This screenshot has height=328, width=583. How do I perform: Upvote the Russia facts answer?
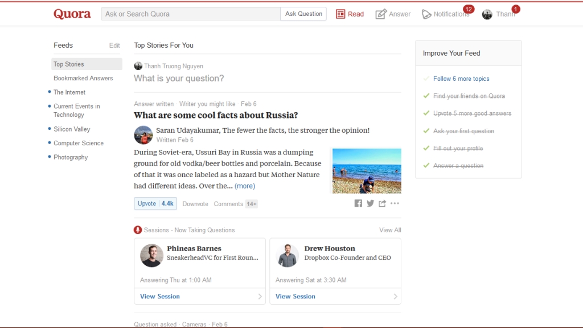click(x=155, y=203)
